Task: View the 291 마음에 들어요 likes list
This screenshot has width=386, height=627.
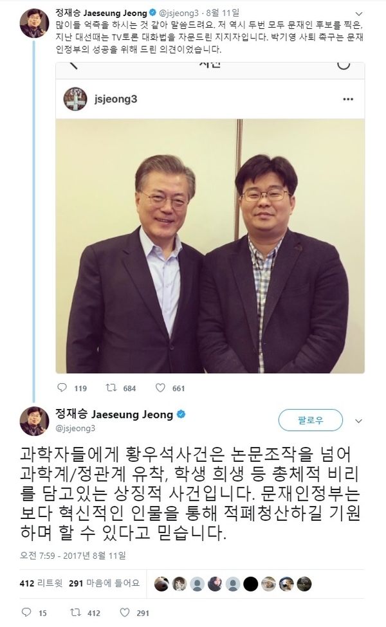Action: [x=104, y=583]
